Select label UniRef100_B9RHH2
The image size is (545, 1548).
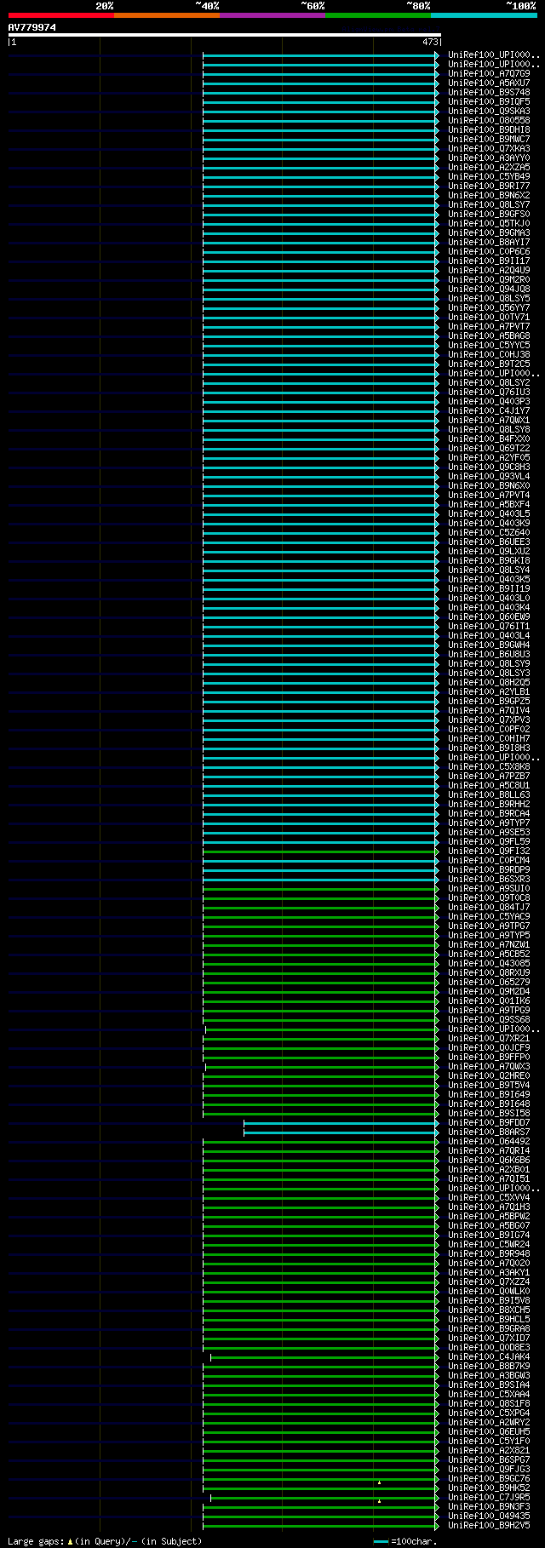(x=489, y=805)
